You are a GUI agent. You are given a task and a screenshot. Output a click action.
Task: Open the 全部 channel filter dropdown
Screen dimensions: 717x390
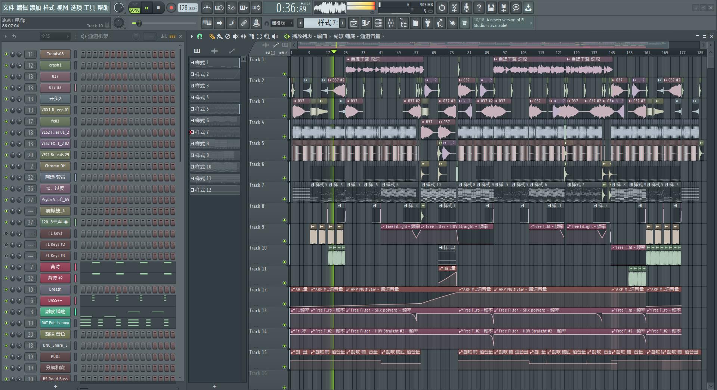55,36
